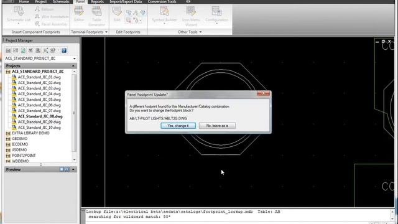Screen dimensions: 398x224
Task: Click the No, leave as is button
Action: pyautogui.click(x=217, y=126)
